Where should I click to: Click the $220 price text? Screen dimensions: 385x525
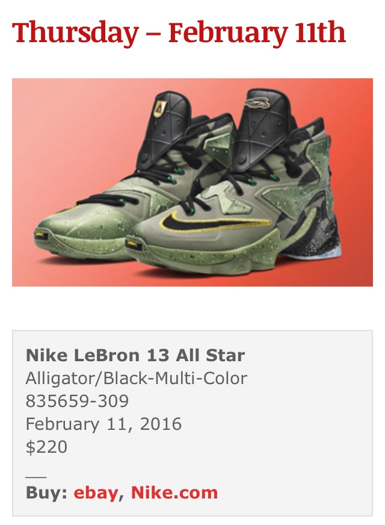coord(46,447)
